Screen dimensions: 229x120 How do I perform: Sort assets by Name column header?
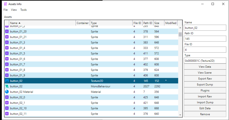(x=42, y=23)
